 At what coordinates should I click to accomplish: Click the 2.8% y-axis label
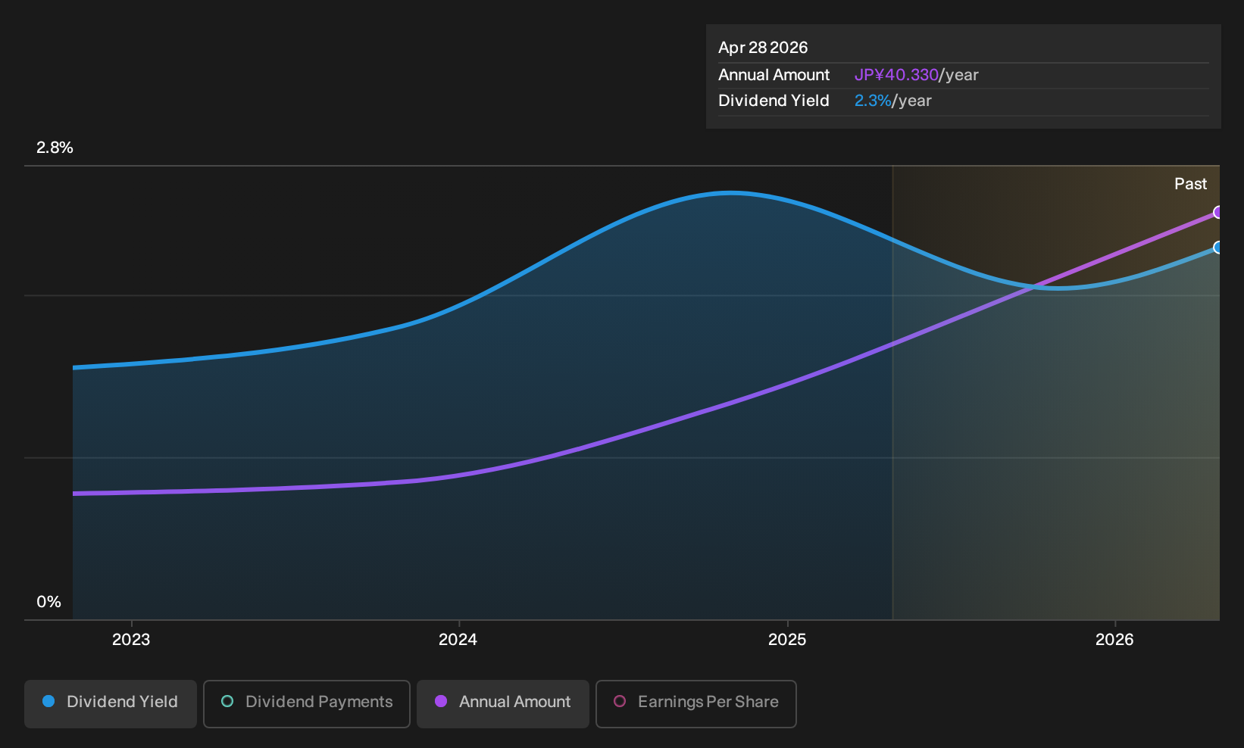(55, 148)
